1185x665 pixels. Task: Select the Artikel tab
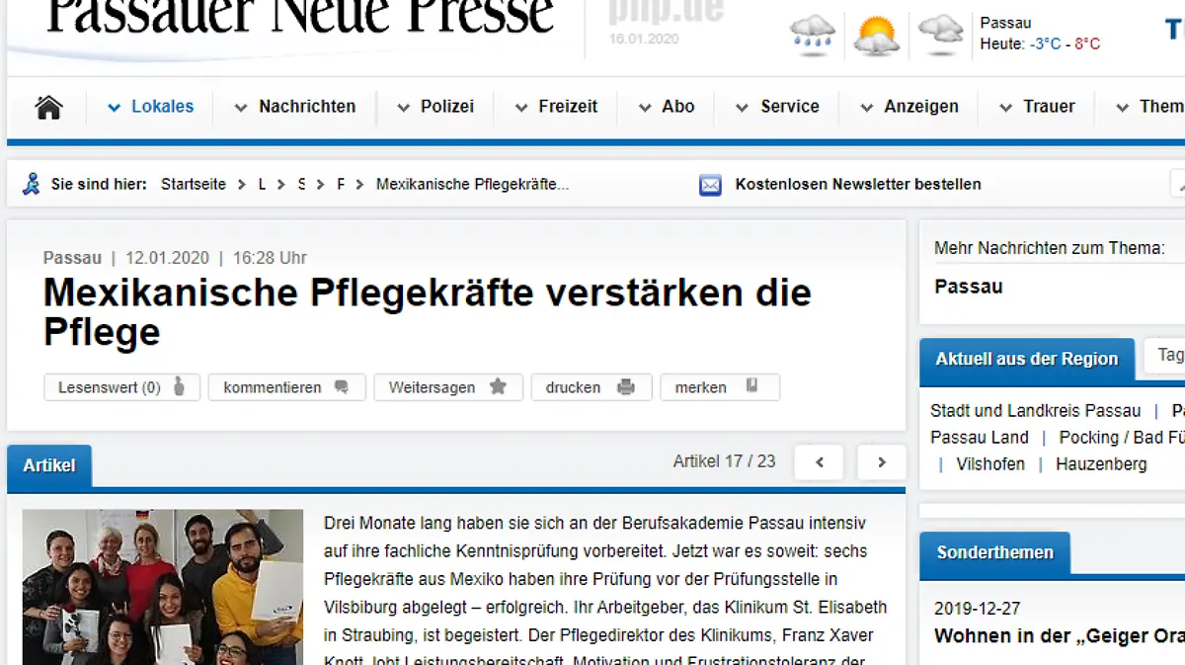coord(49,464)
